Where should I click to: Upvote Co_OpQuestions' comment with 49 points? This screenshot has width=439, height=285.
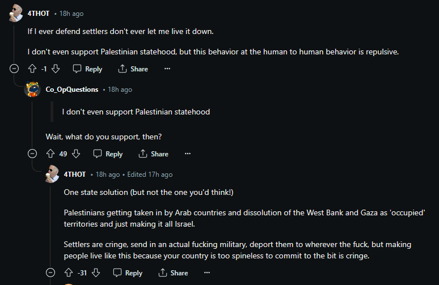50,154
